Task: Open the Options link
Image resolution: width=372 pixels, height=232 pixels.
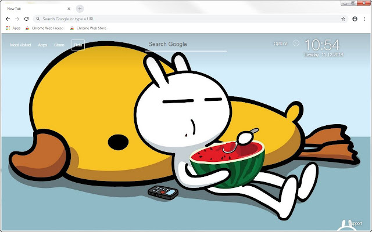Action: click(x=280, y=43)
